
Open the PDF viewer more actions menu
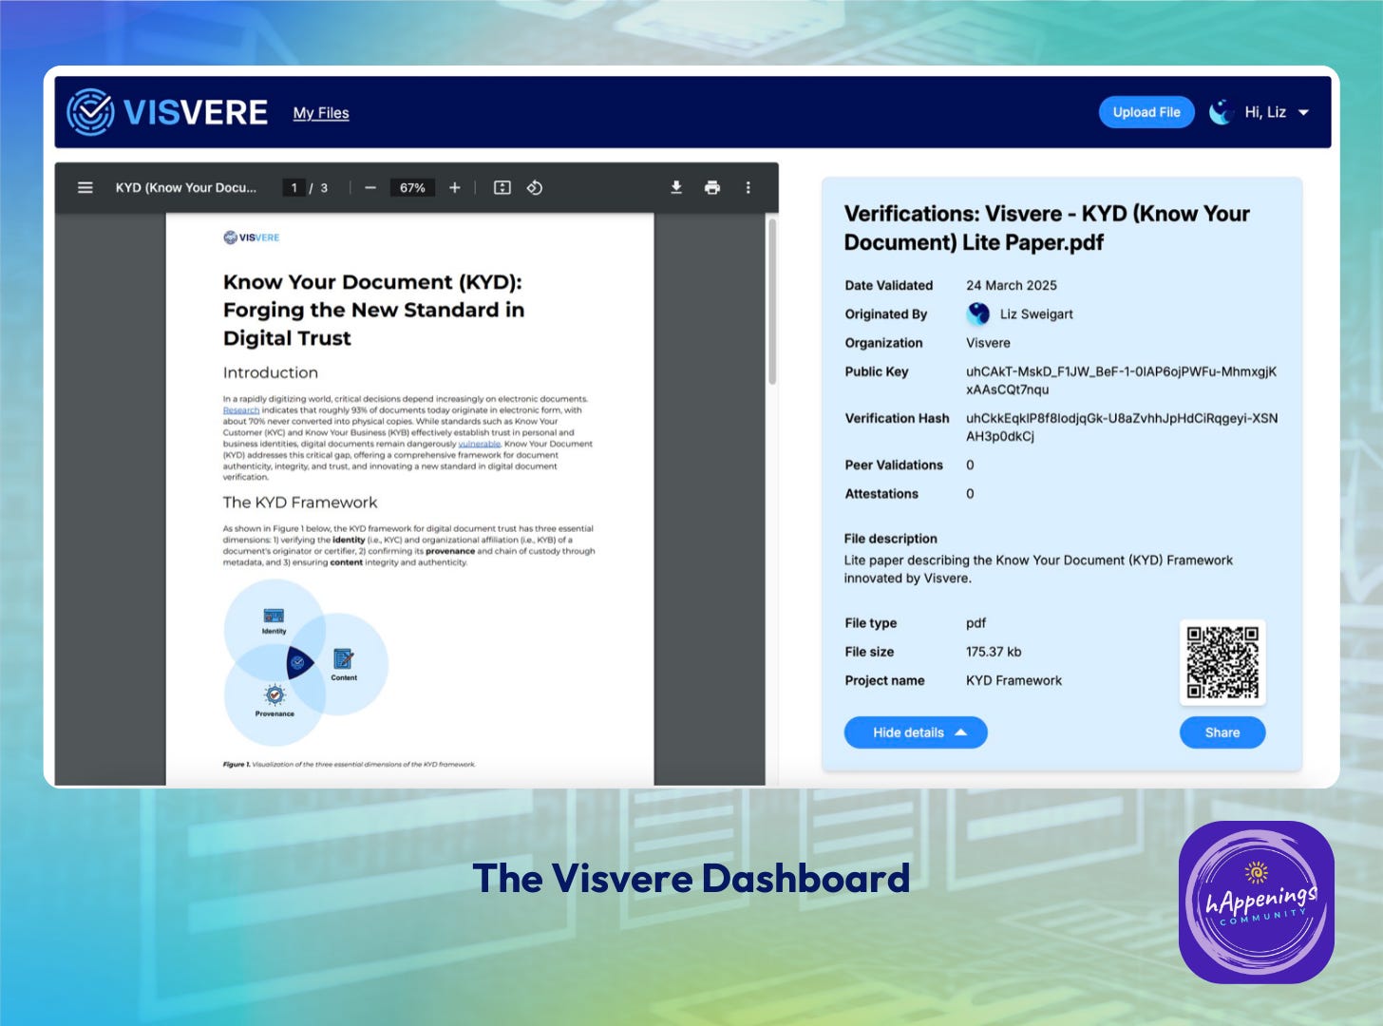[x=748, y=188]
